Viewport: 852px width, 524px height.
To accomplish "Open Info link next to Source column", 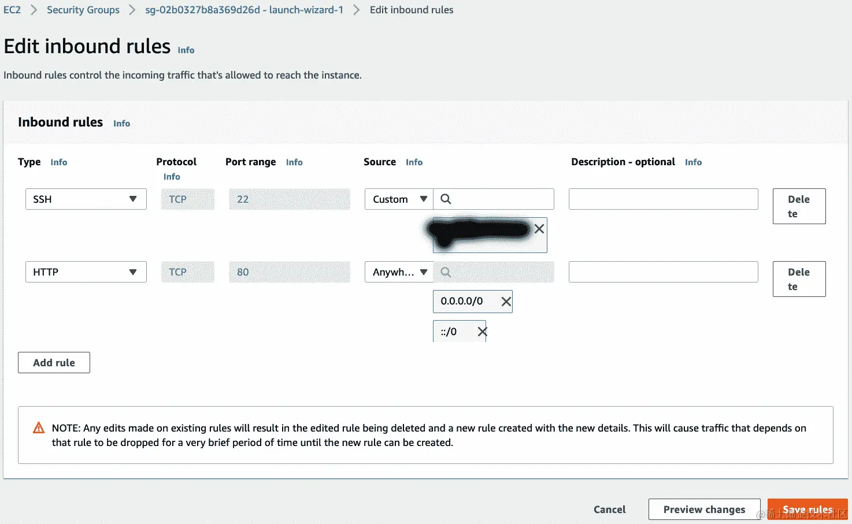I will pyautogui.click(x=414, y=162).
